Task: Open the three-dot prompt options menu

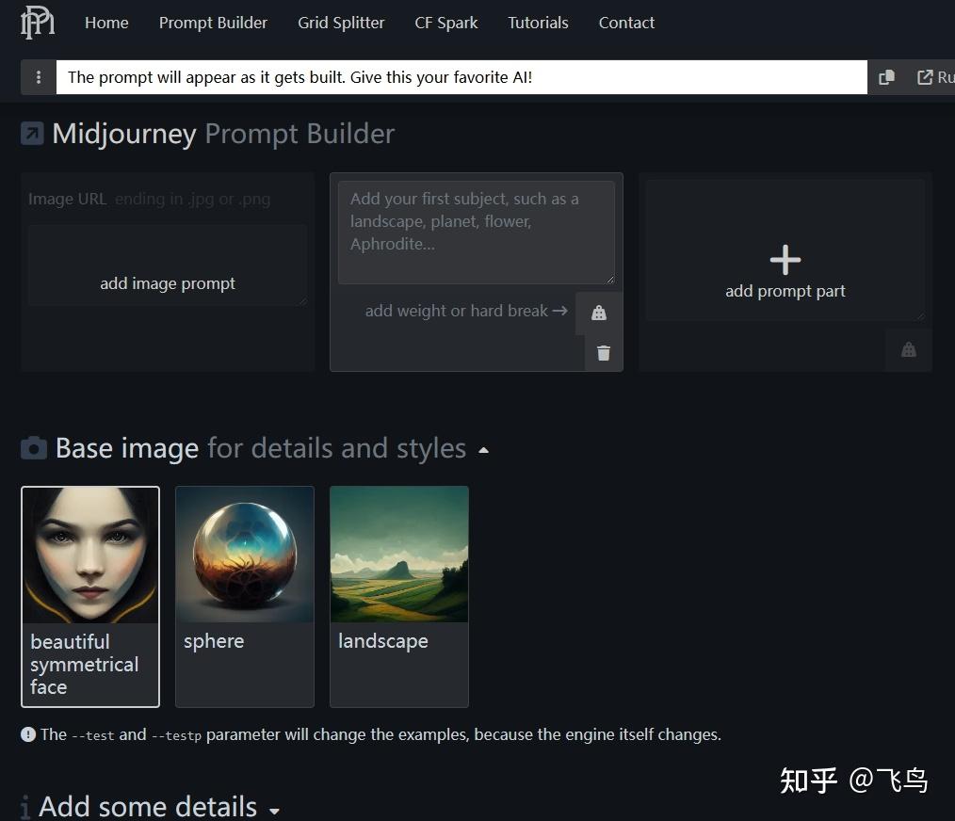Action: point(39,77)
